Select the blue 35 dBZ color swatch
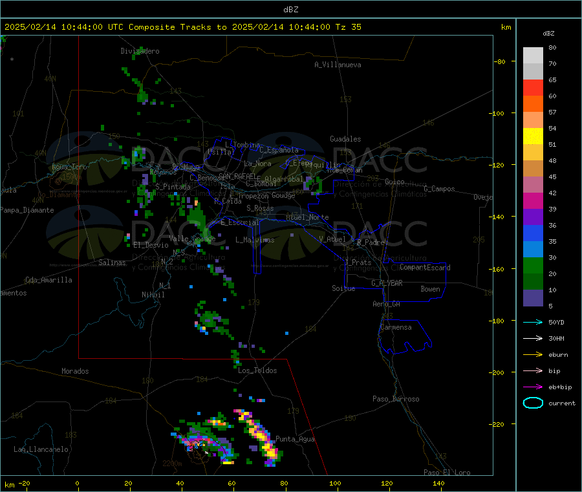 coord(533,233)
